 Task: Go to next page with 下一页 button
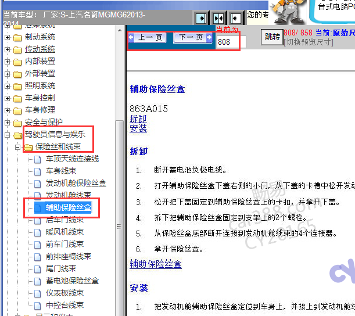click(193, 38)
